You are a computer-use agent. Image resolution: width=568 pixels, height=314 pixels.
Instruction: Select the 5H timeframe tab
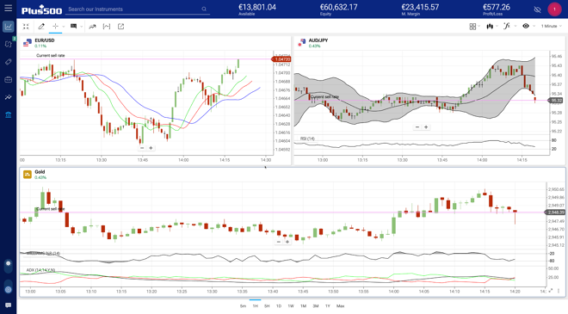267,306
